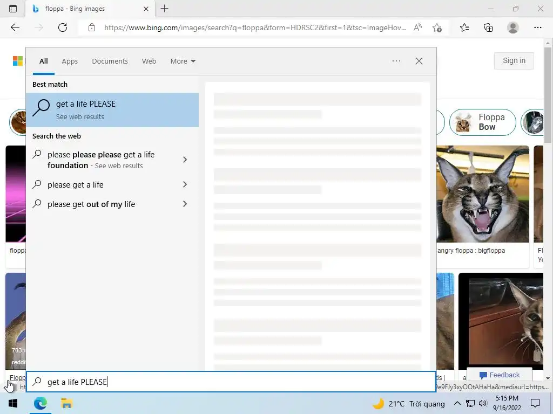Open the Favorites list icon
Screen dimensions: 553x414
464,27
